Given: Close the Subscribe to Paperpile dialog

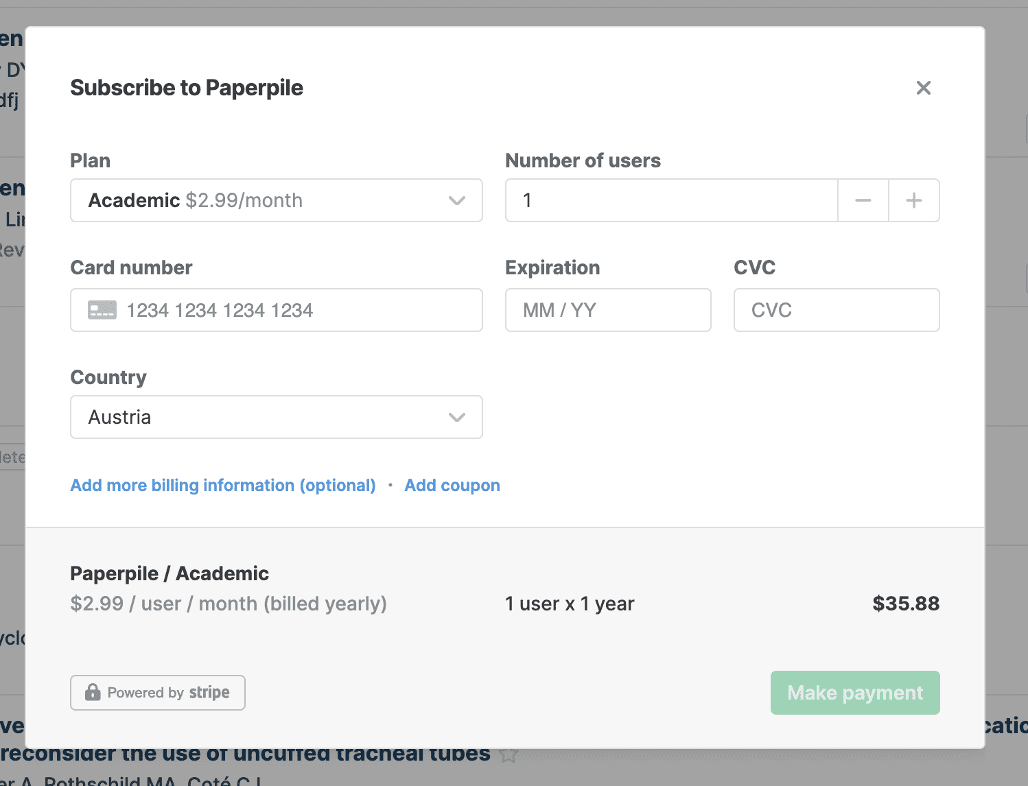Looking at the screenshot, I should (x=923, y=88).
